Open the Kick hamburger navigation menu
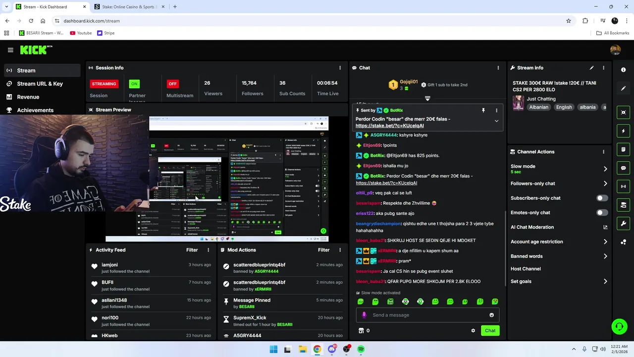Viewport: 634px width, 357px height. click(10, 50)
